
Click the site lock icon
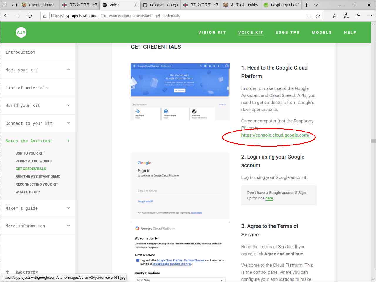click(x=45, y=16)
